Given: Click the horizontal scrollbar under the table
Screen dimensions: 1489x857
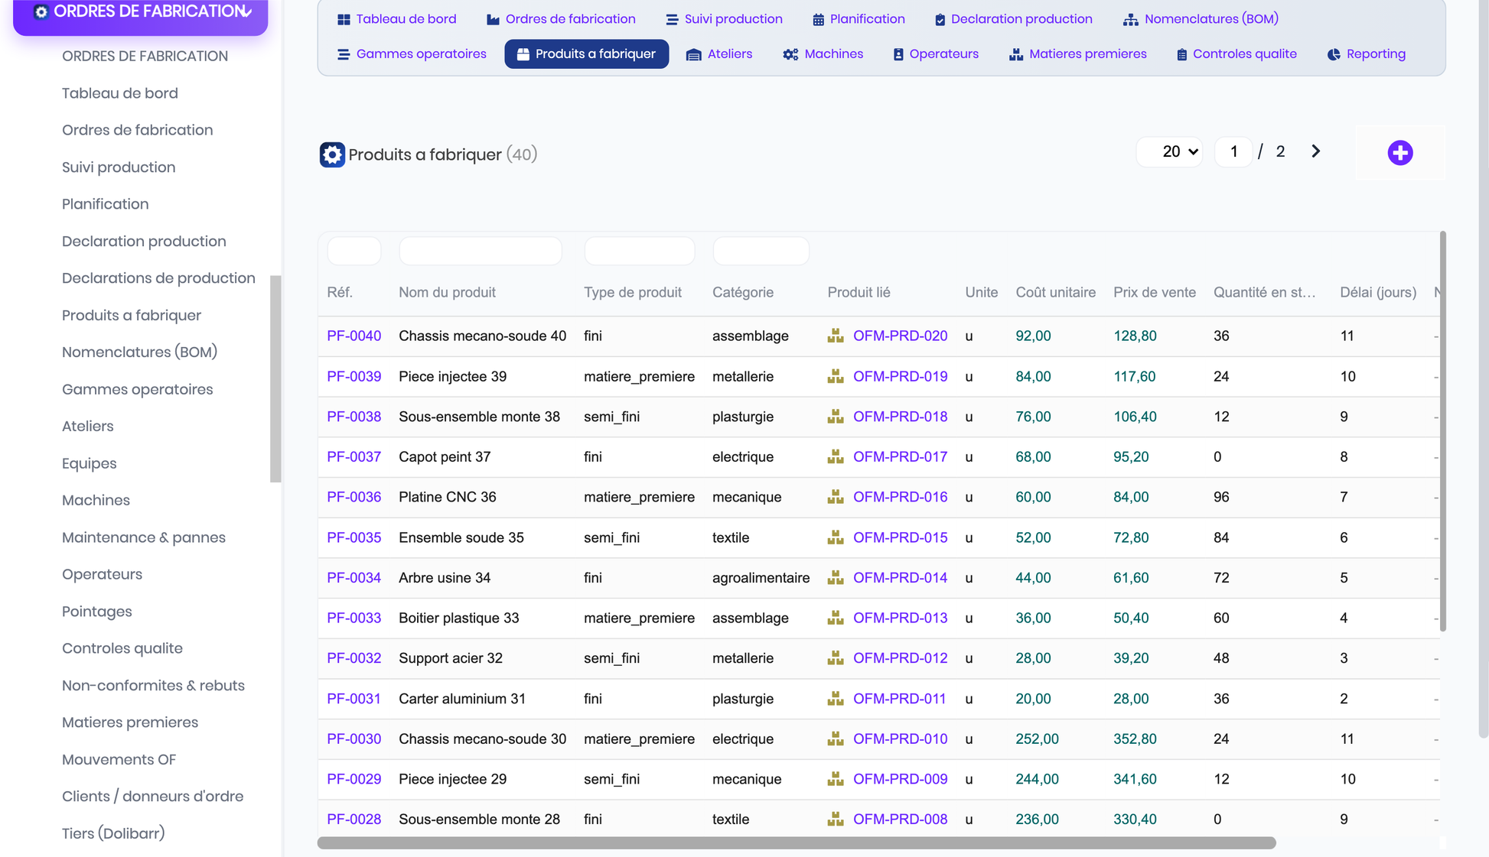Looking at the screenshot, I should pyautogui.click(x=797, y=842).
